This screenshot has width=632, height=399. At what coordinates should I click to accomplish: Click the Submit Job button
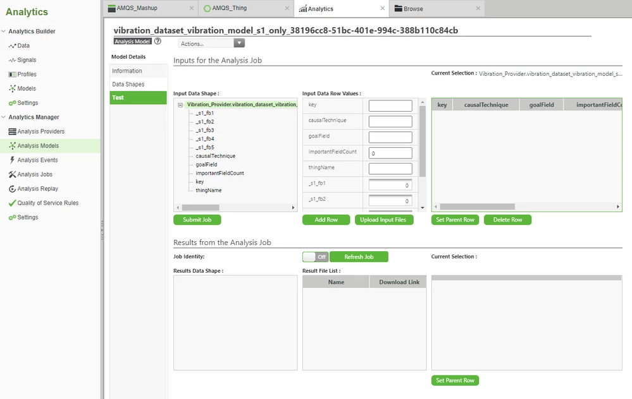coord(197,220)
